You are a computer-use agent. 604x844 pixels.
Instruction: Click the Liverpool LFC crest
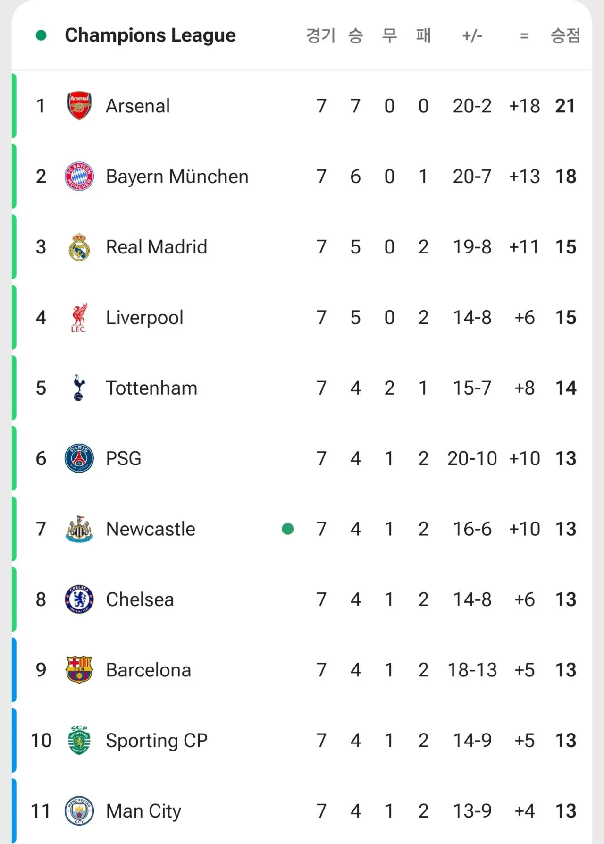point(79,318)
